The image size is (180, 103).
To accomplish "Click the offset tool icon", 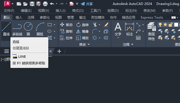I will (106, 38).
